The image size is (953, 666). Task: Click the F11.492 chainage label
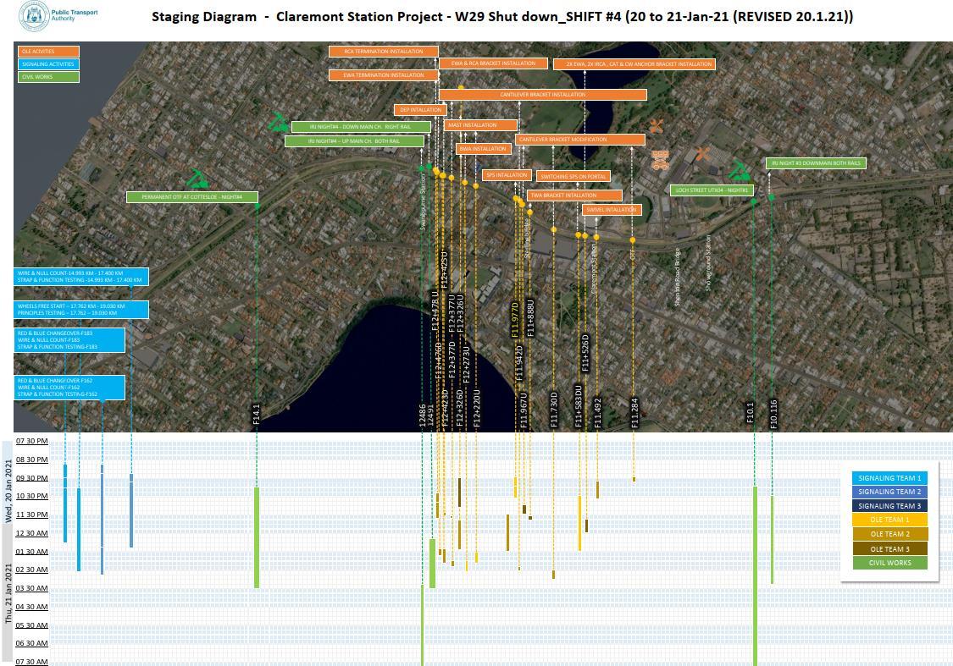click(x=597, y=414)
